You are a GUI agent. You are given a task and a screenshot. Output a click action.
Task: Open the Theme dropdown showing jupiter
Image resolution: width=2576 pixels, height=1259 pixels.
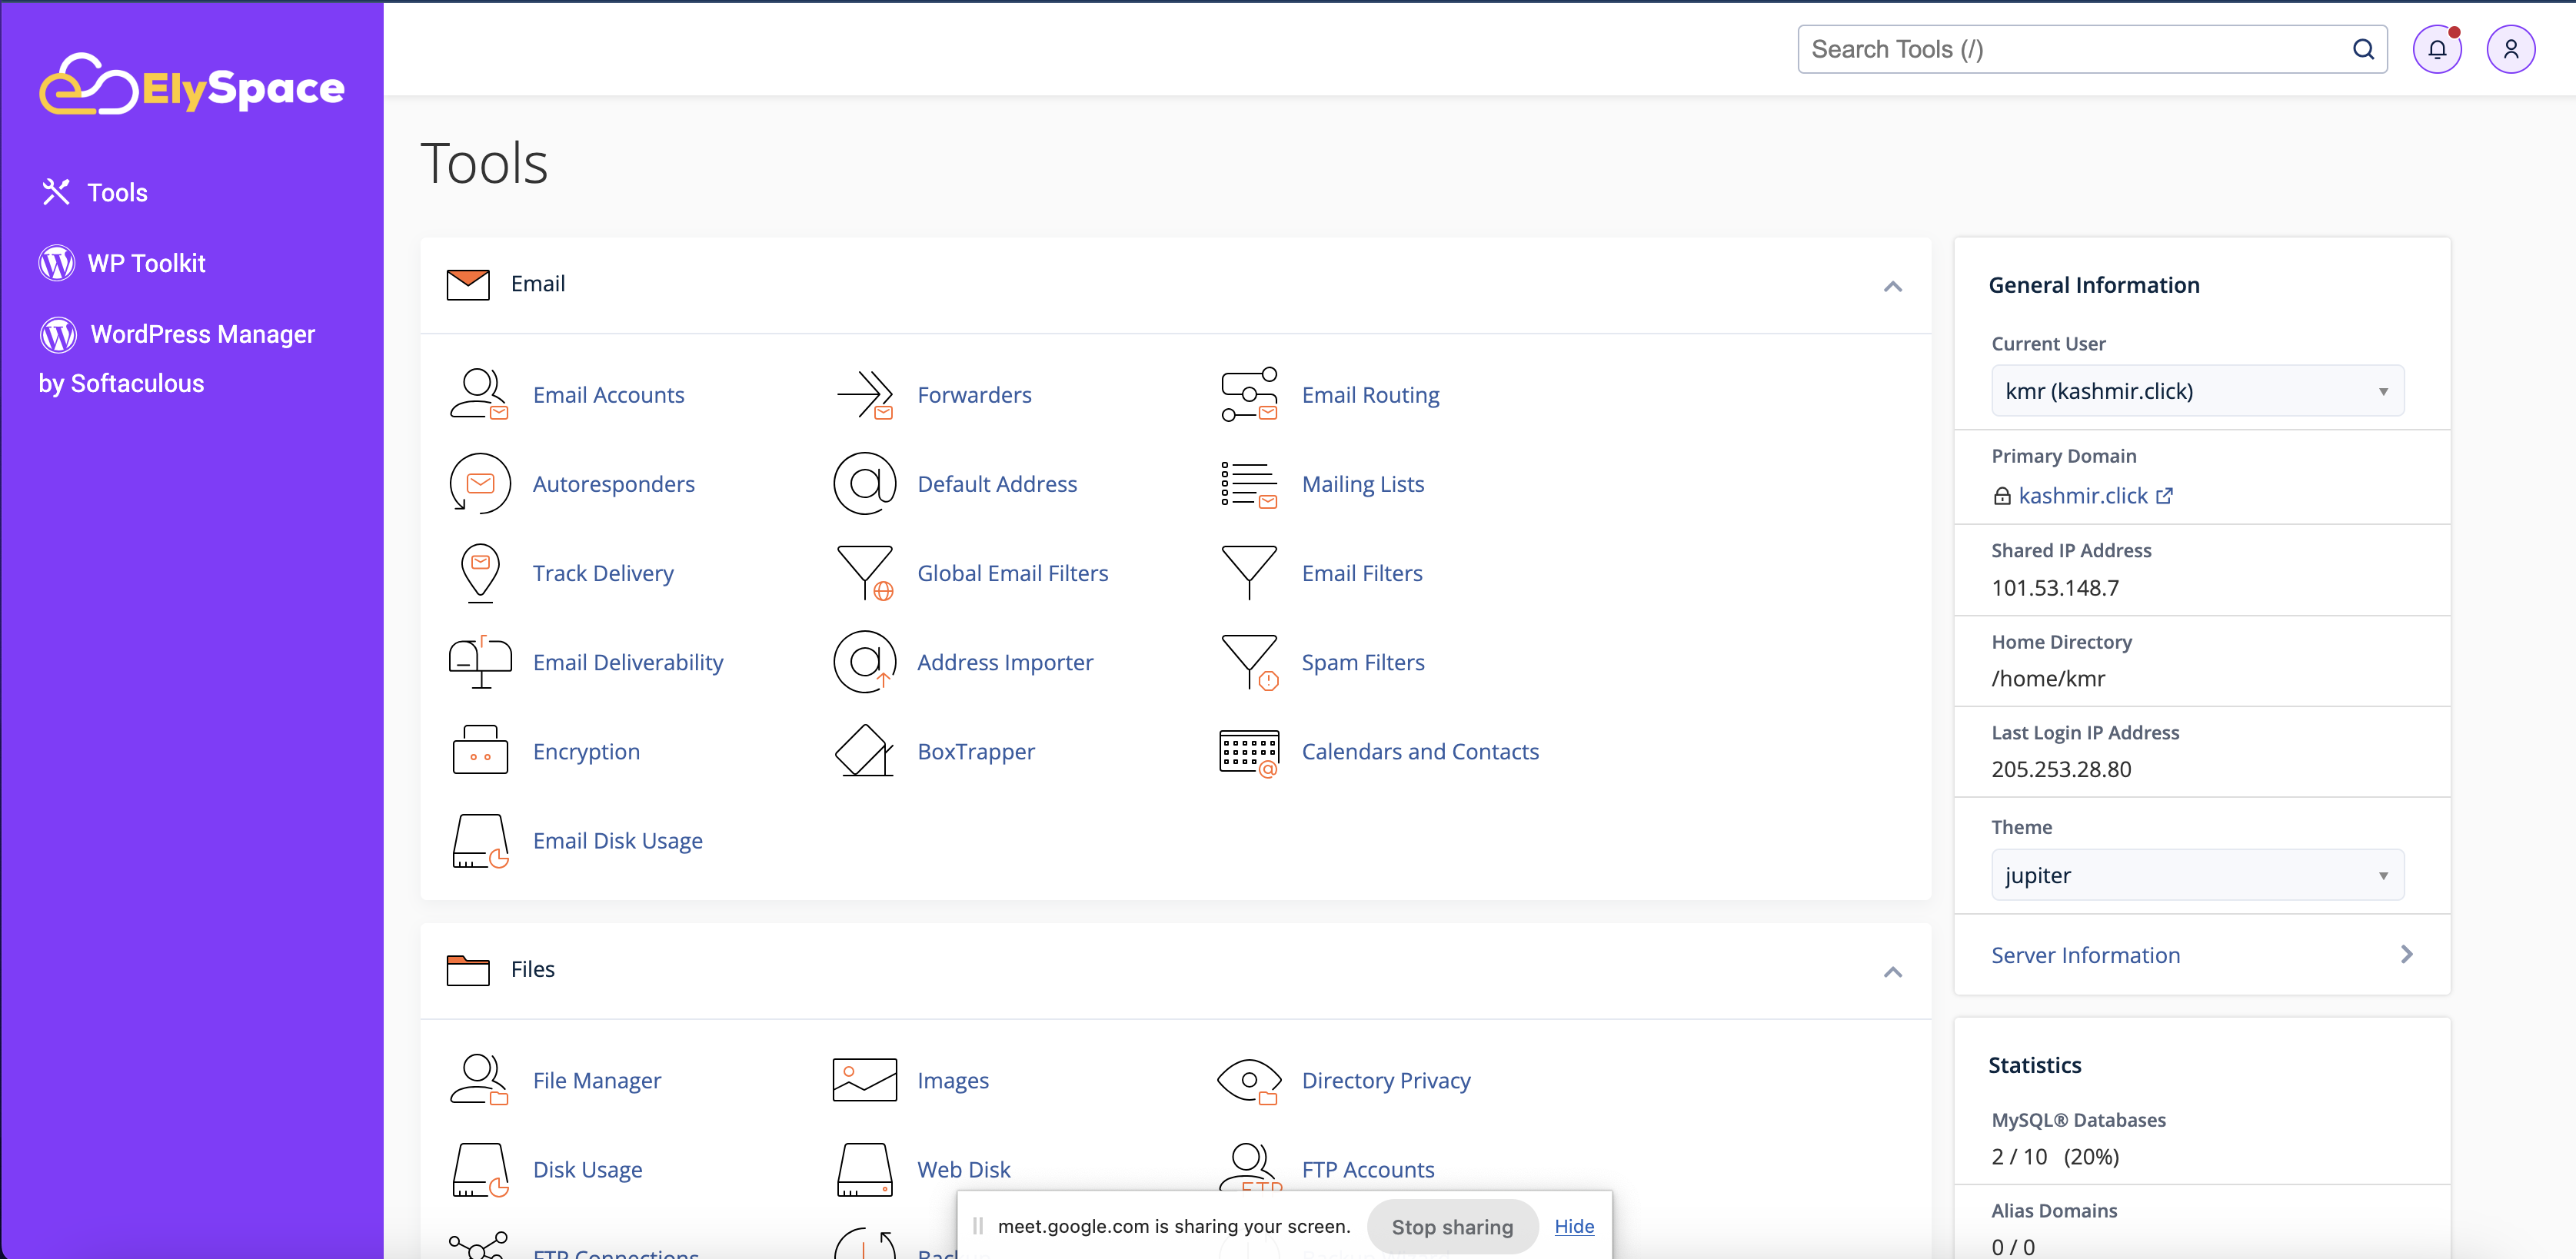coord(2196,875)
